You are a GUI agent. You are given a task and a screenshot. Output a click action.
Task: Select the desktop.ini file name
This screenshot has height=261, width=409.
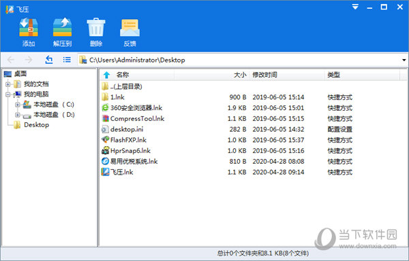[x=127, y=129]
